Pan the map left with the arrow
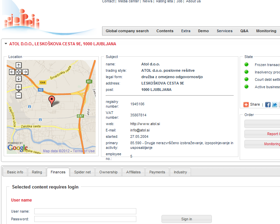280x224 pixels. 12,72
